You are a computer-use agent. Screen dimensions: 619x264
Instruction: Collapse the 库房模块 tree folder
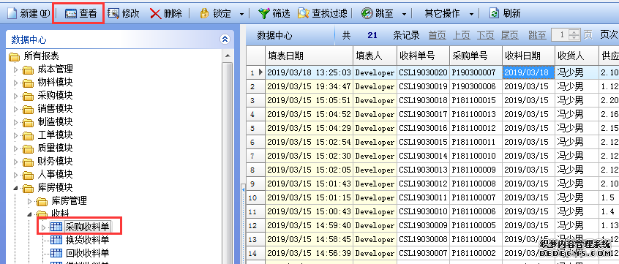[16, 188]
